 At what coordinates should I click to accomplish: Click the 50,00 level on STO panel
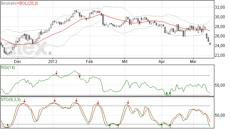220,115
